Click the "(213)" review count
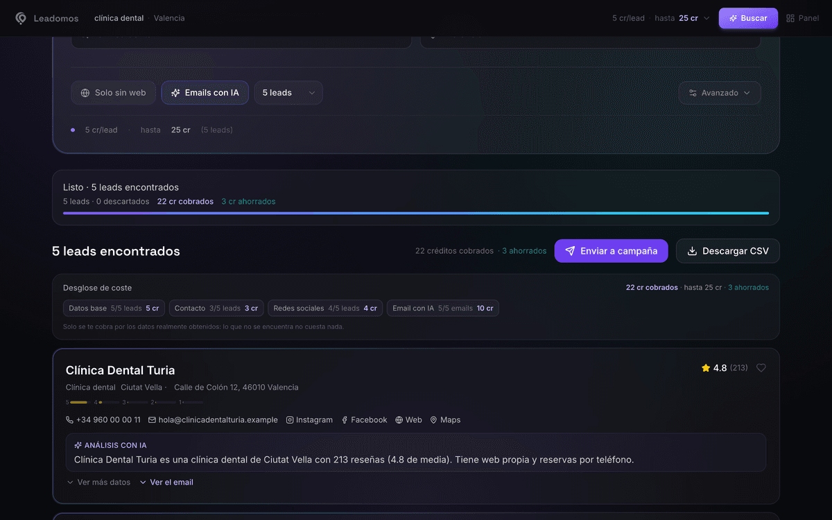 point(739,368)
